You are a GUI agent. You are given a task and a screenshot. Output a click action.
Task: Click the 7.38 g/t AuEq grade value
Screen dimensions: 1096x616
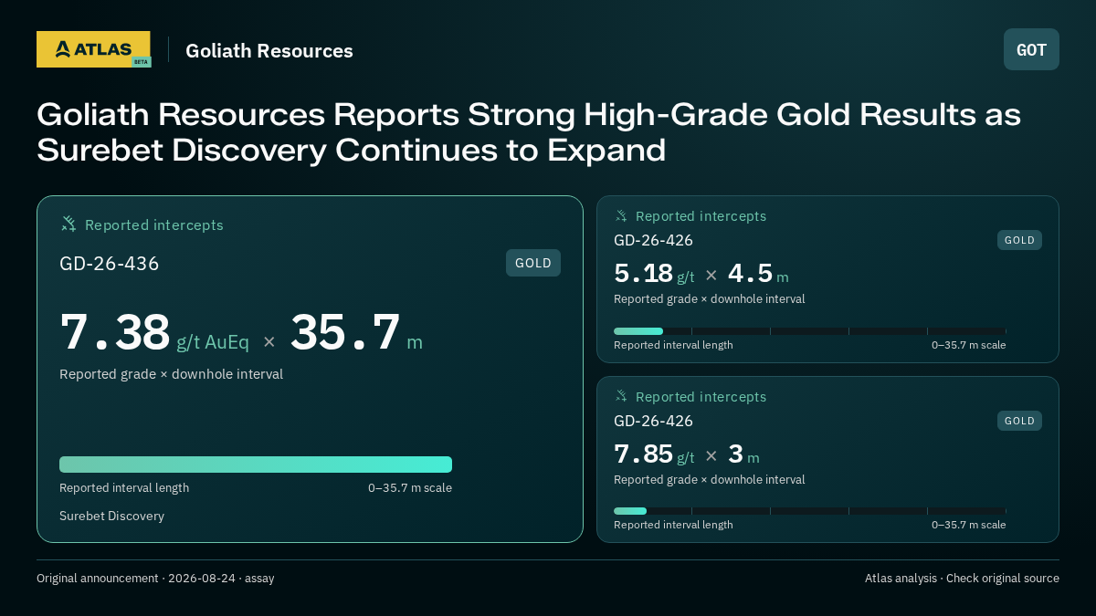(154, 332)
